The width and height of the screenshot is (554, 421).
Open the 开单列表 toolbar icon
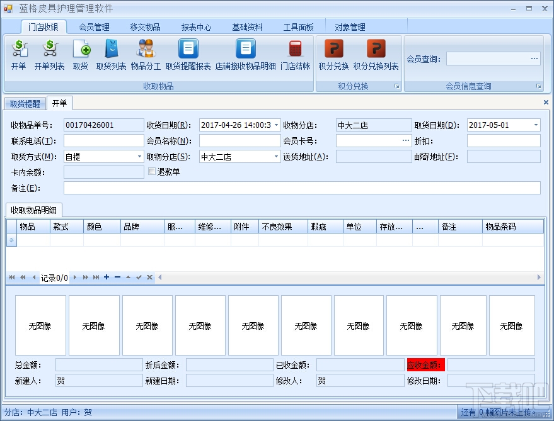[x=49, y=54]
